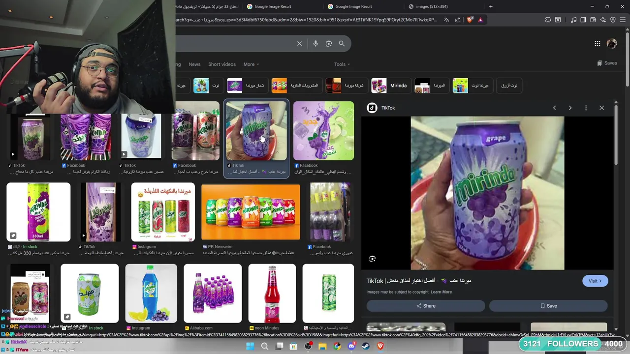Screen dimensions: 630x354
Task: Switch to the Short videos tab
Action: pos(221,64)
